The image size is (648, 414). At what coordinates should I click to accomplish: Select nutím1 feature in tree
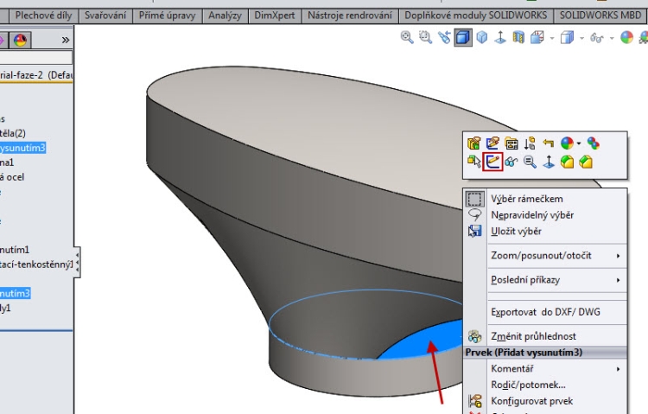click(x=15, y=250)
